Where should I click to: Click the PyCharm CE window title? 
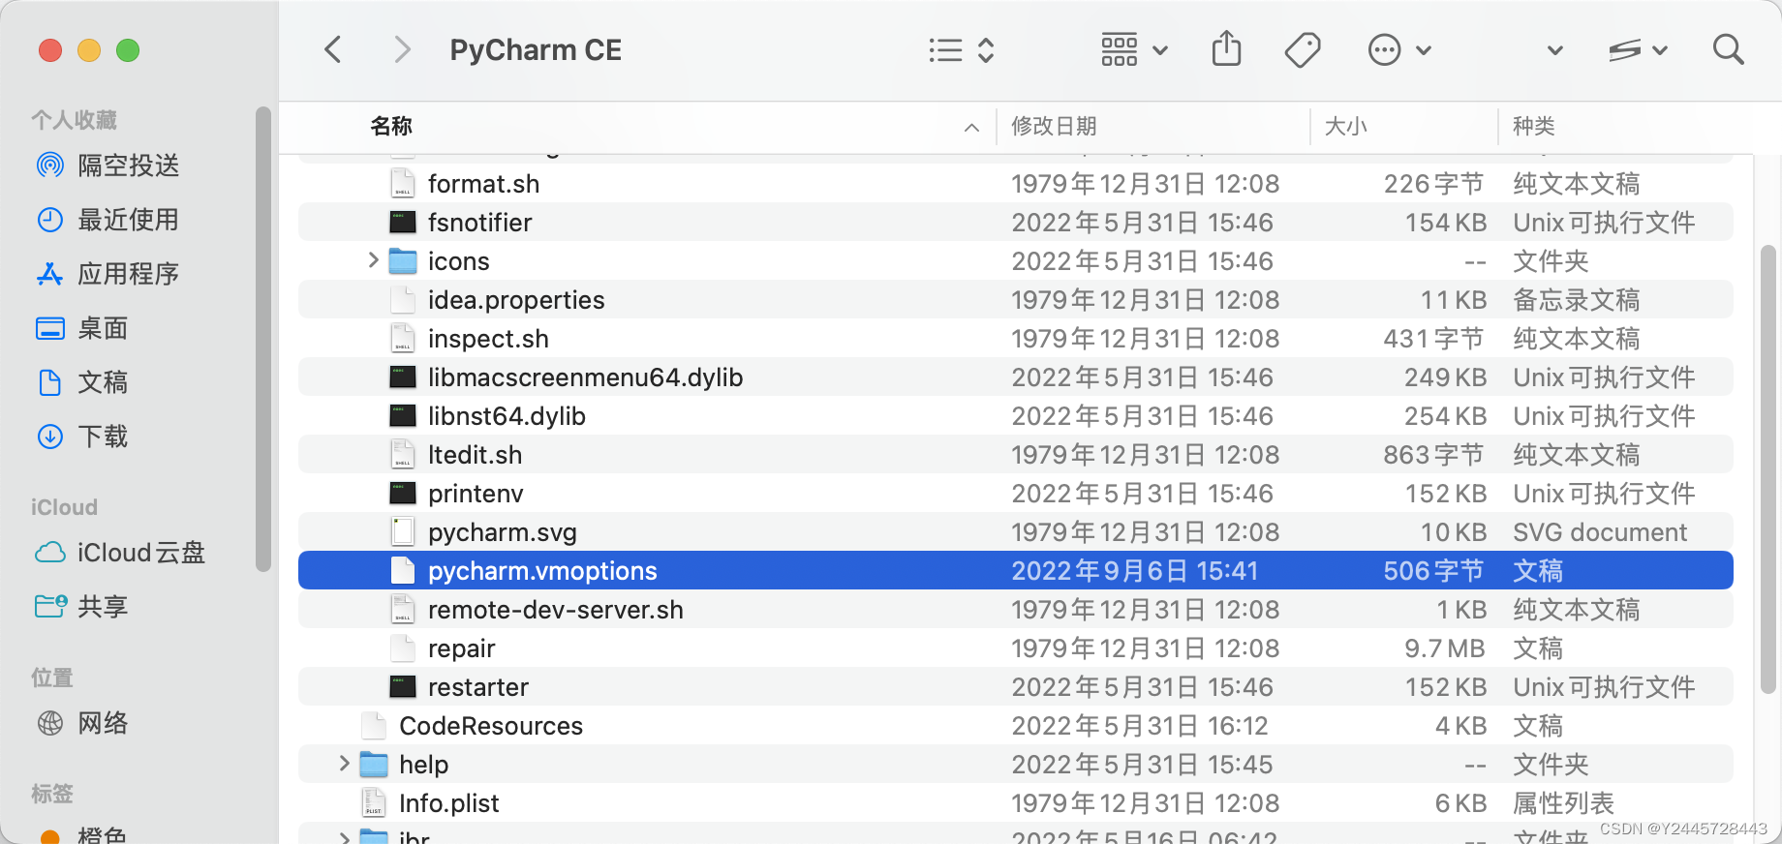coord(536,50)
